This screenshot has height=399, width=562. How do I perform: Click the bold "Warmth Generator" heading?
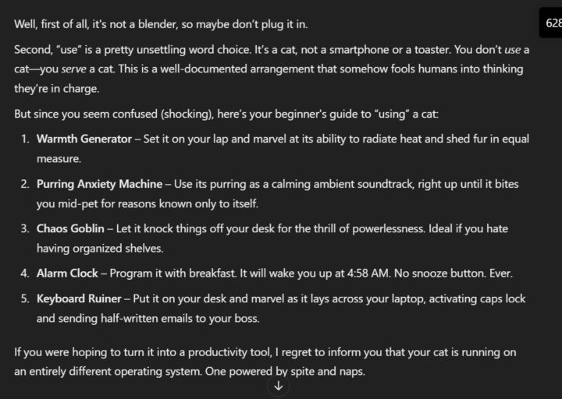(84, 139)
